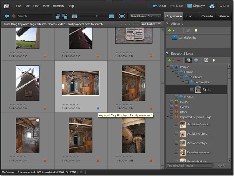Click the rotate left icon
This screenshot has height=176, width=234.
[57, 16]
